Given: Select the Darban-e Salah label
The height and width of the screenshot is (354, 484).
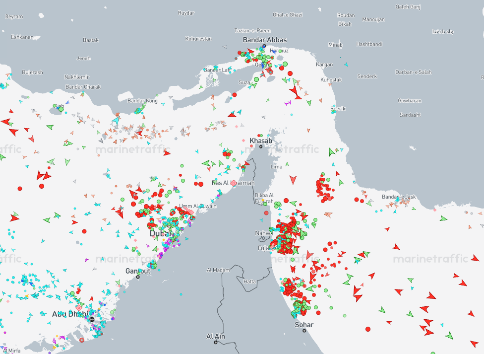Looking at the screenshot, I should pyautogui.click(x=414, y=72).
